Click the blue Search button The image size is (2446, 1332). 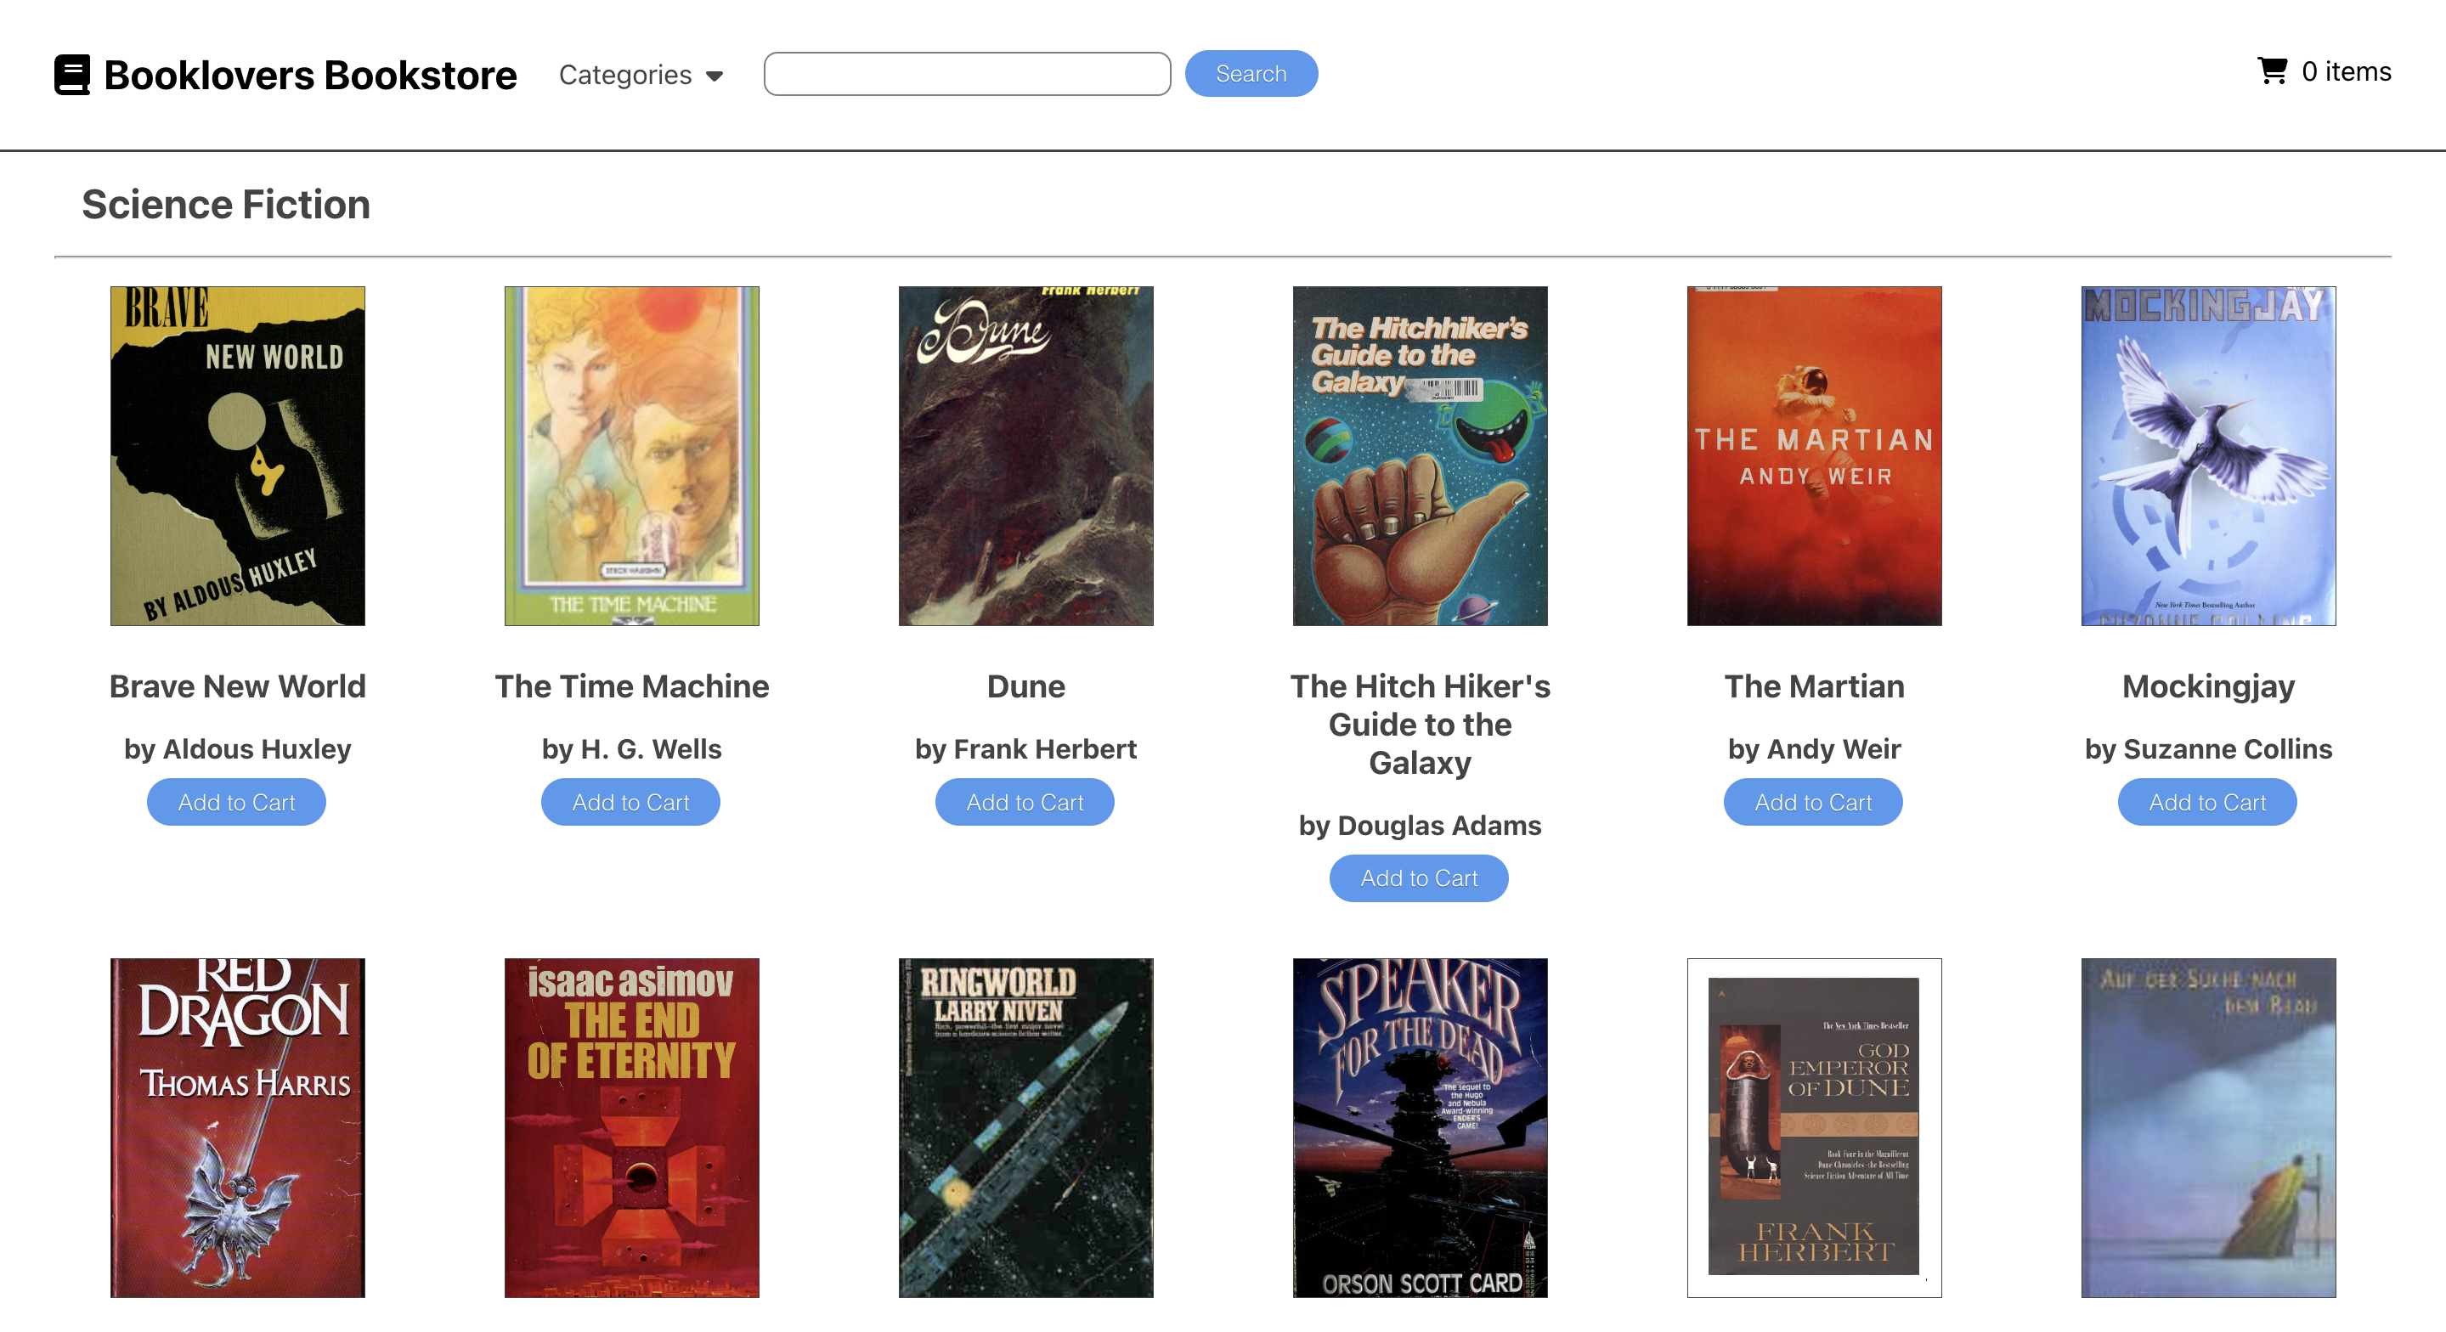point(1251,74)
